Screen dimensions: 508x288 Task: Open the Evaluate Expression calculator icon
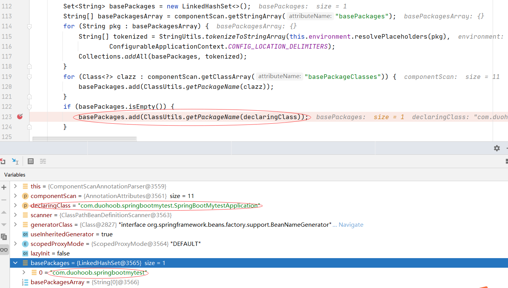31,161
